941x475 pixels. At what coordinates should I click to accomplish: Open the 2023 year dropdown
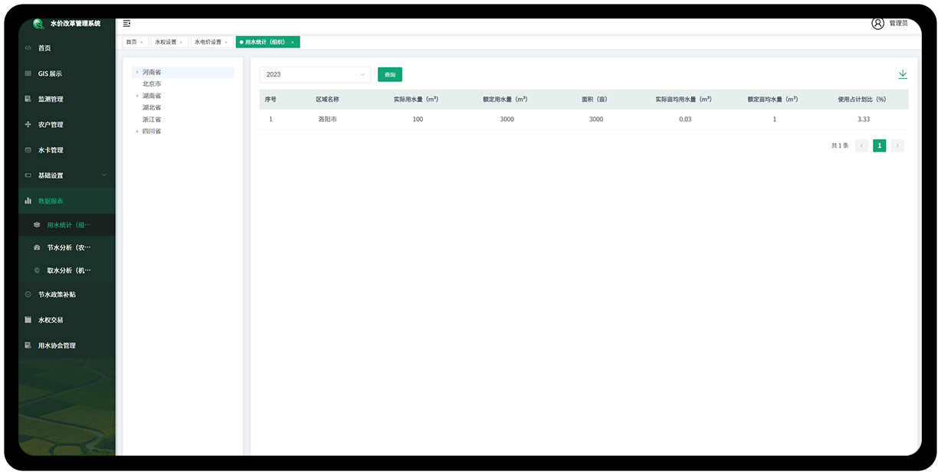point(315,74)
